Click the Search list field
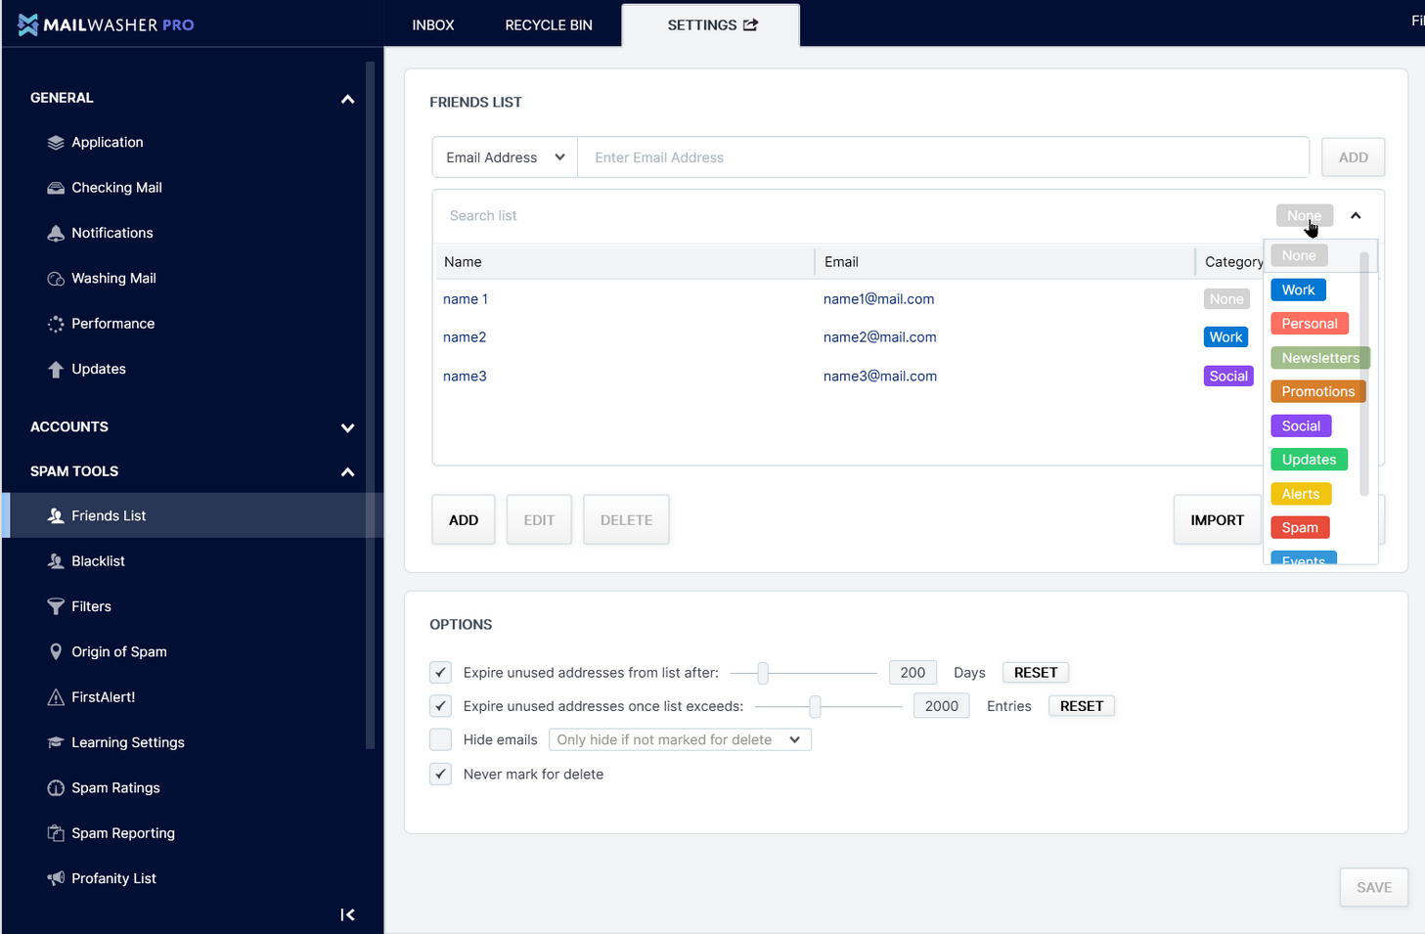The height and width of the screenshot is (934, 1425). [x=851, y=215]
